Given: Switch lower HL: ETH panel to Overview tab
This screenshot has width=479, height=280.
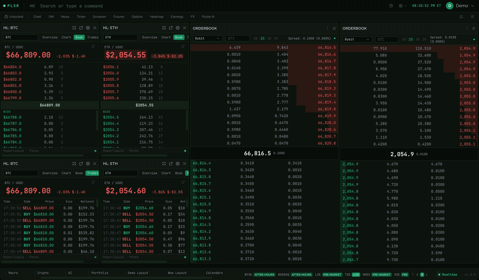Looking at the screenshot, I should (x=150, y=173).
